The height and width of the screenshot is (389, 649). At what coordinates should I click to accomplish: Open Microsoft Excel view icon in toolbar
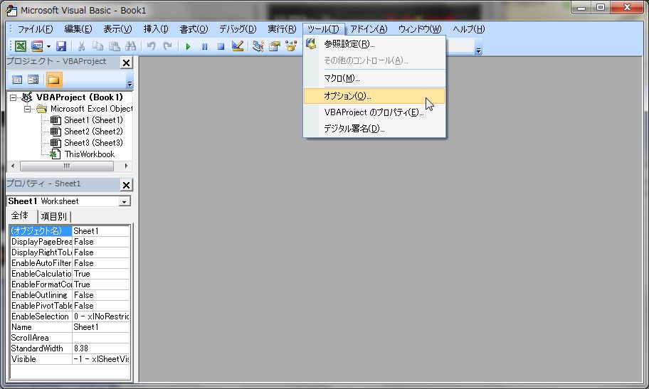coord(21,46)
